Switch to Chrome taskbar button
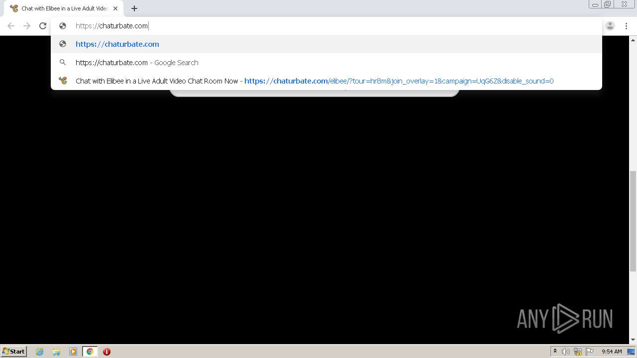Viewport: 637px width, 358px height. pyautogui.click(x=90, y=352)
